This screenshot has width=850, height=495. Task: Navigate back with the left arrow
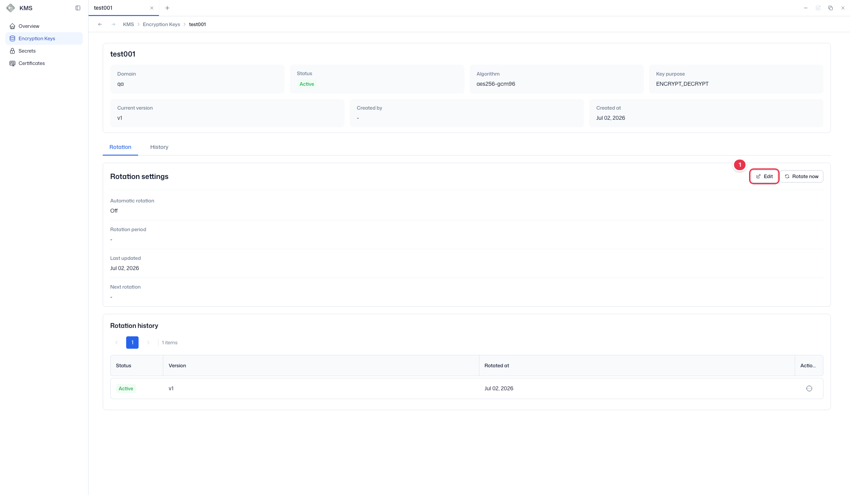pos(100,24)
